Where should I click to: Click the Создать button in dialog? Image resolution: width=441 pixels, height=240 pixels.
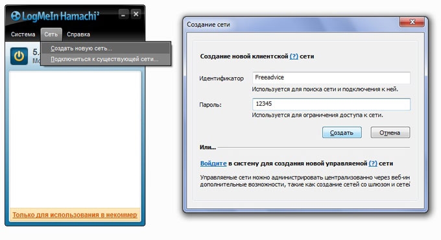click(x=342, y=132)
